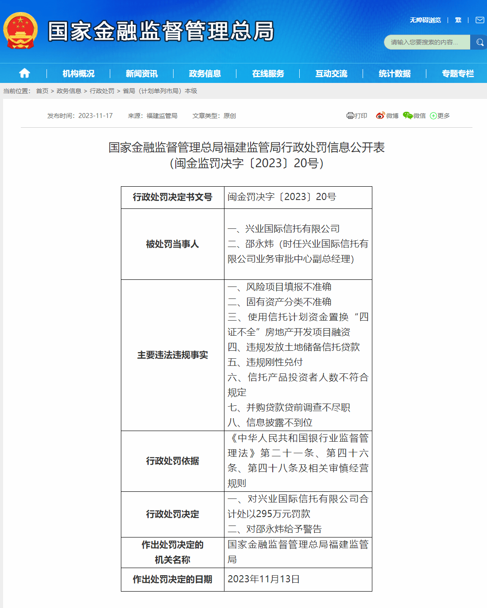The image size is (487, 608).
Task: Open the 专题专栏 menu
Action: point(458,74)
